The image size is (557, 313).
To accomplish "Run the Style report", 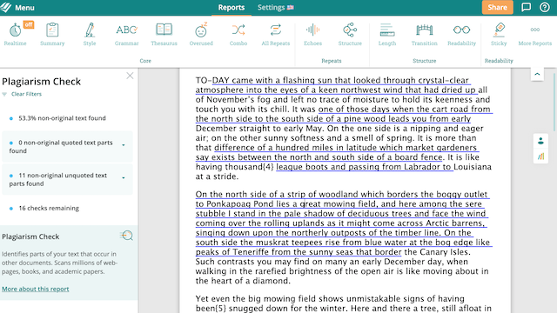I will point(90,35).
